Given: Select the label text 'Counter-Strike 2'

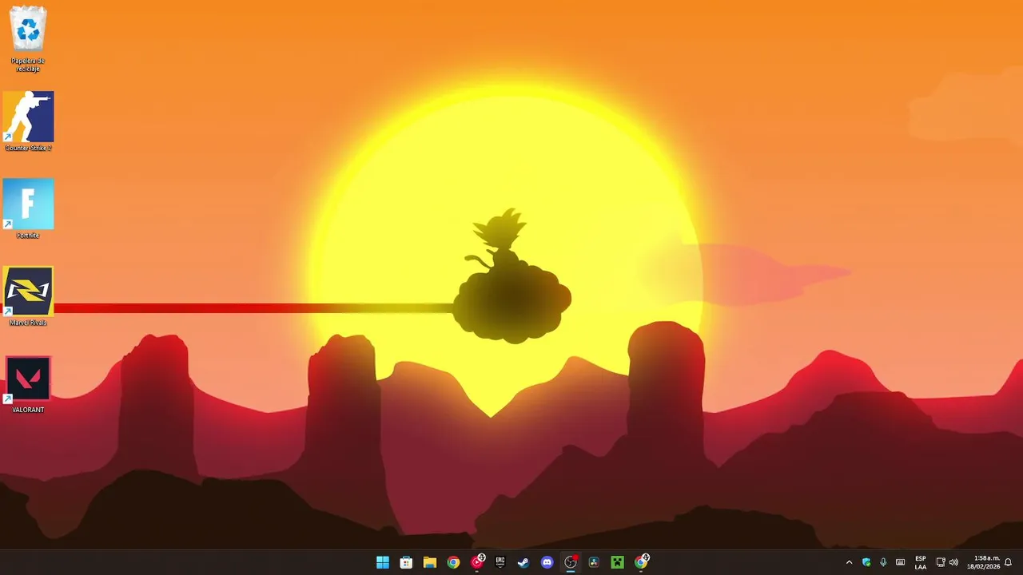Looking at the screenshot, I should coord(28,148).
